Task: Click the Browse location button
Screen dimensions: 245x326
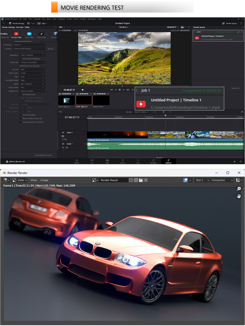Action: [51, 49]
